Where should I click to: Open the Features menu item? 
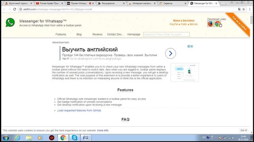(x=61, y=34)
